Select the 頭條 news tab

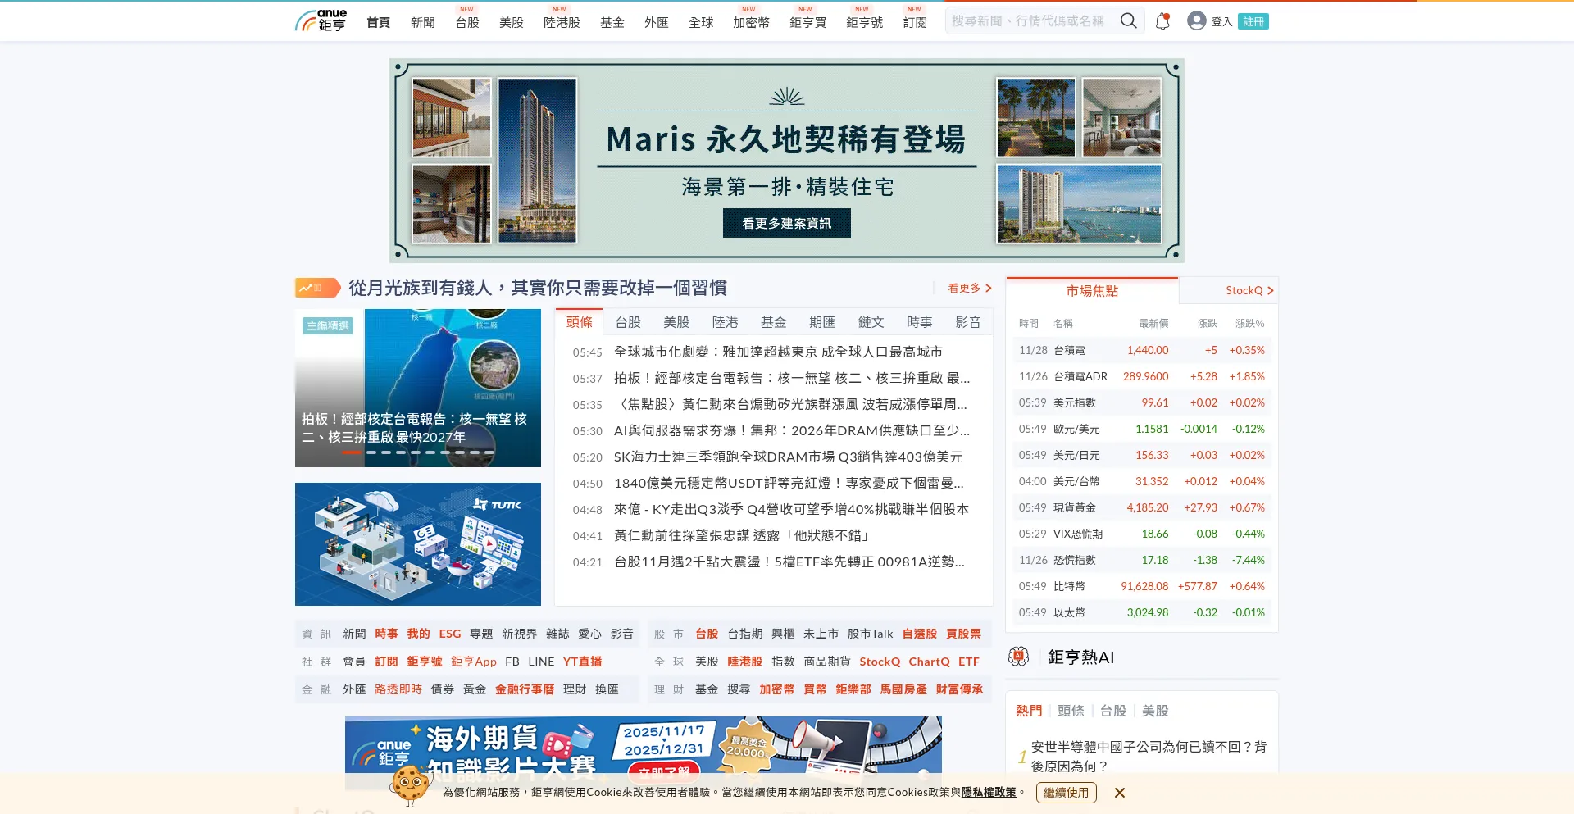tap(579, 322)
